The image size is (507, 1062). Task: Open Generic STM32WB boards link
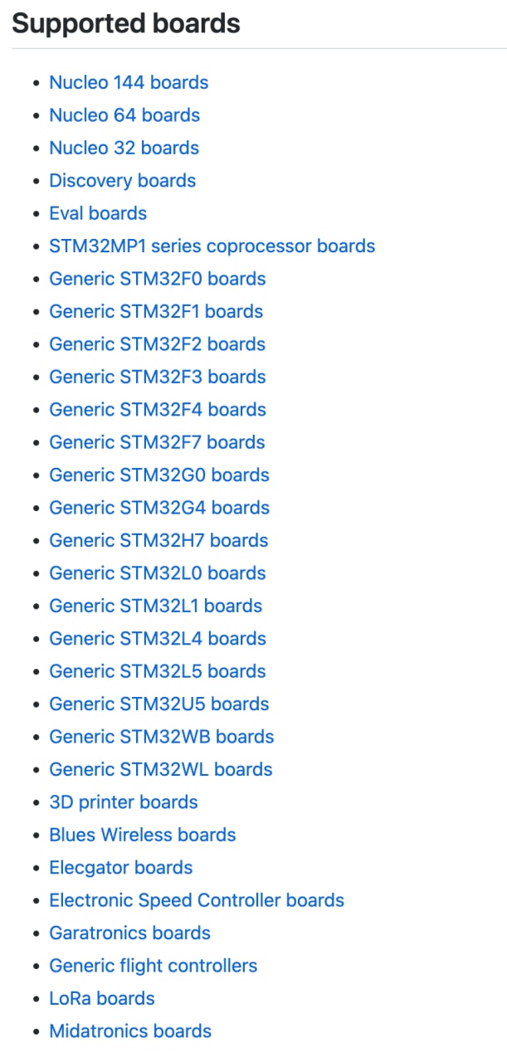pyautogui.click(x=161, y=737)
